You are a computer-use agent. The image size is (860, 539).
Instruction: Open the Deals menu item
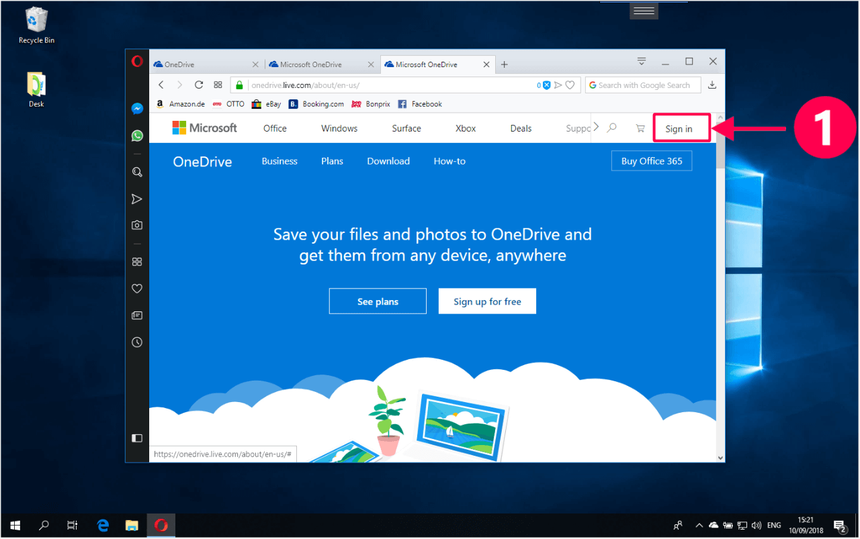(521, 128)
